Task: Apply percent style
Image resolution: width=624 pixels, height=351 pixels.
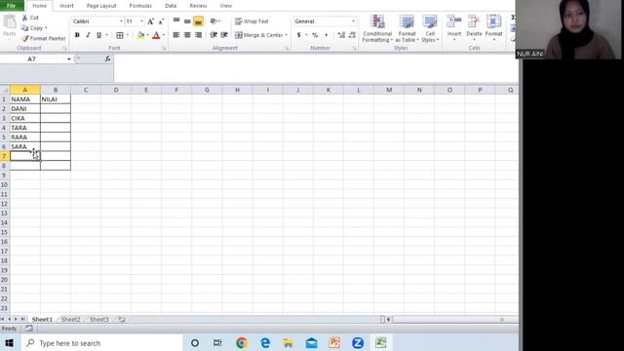Action: pos(315,35)
